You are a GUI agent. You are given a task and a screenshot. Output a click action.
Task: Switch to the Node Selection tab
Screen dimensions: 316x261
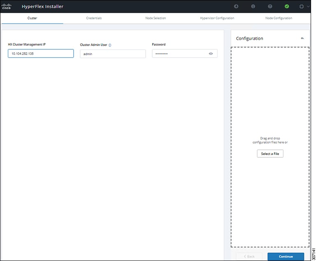tap(156, 18)
